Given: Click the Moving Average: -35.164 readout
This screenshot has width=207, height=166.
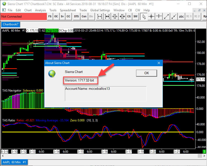Looking at the screenshot, I should 52,120.
